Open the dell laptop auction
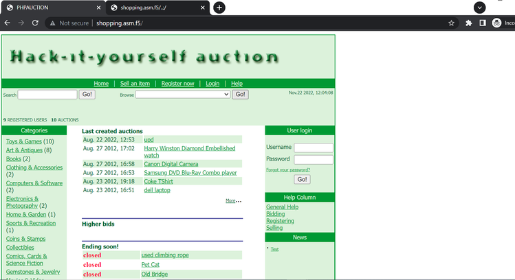Screen dimensions: 515x280 157,190
